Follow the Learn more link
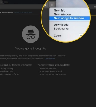 pos(50,59)
